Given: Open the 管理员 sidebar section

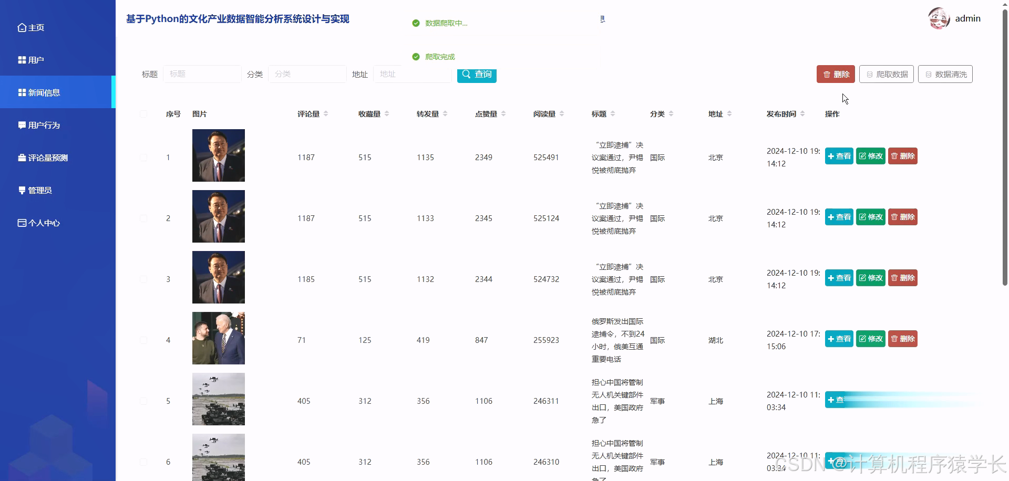Looking at the screenshot, I should [x=38, y=190].
